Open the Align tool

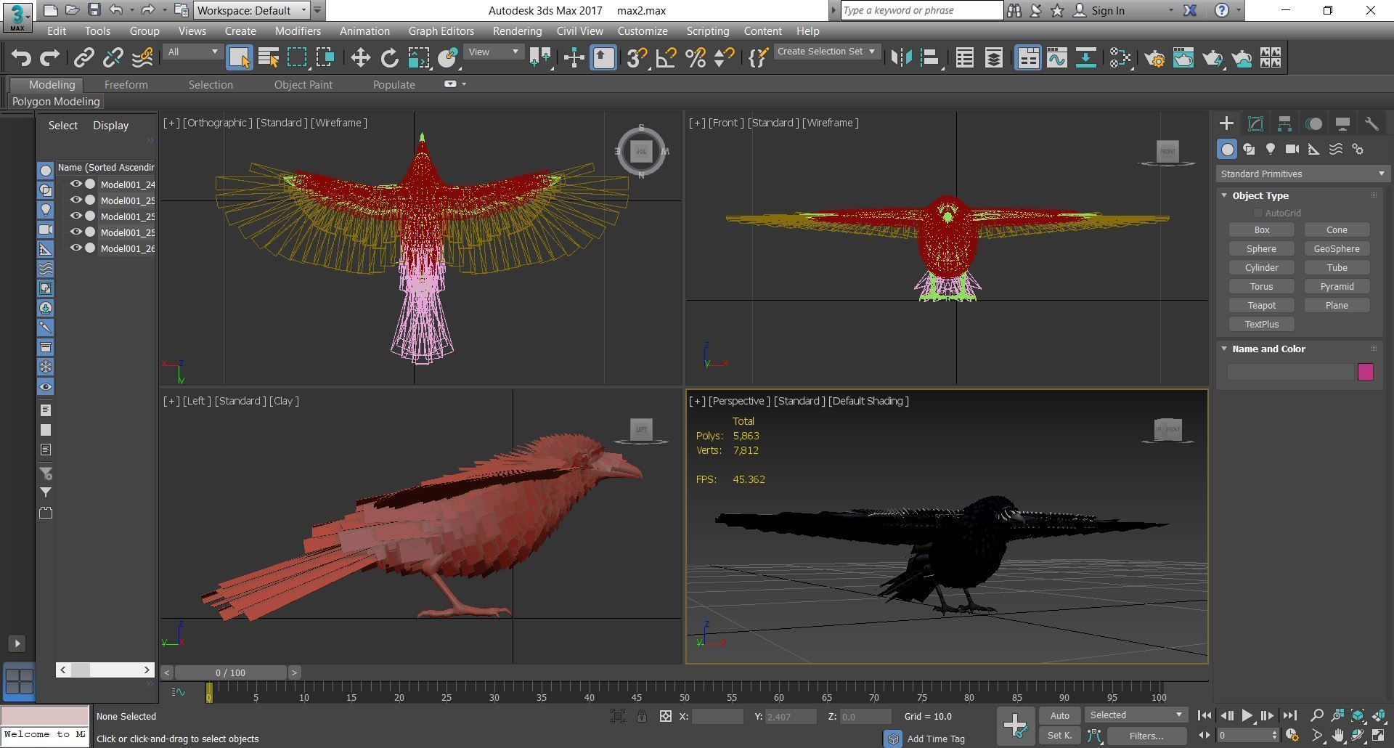tap(930, 58)
